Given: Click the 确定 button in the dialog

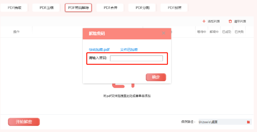Looking at the screenshot, I should pos(156,77).
